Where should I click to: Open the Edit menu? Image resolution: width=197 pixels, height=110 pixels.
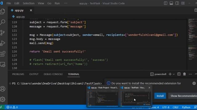(17, 3)
